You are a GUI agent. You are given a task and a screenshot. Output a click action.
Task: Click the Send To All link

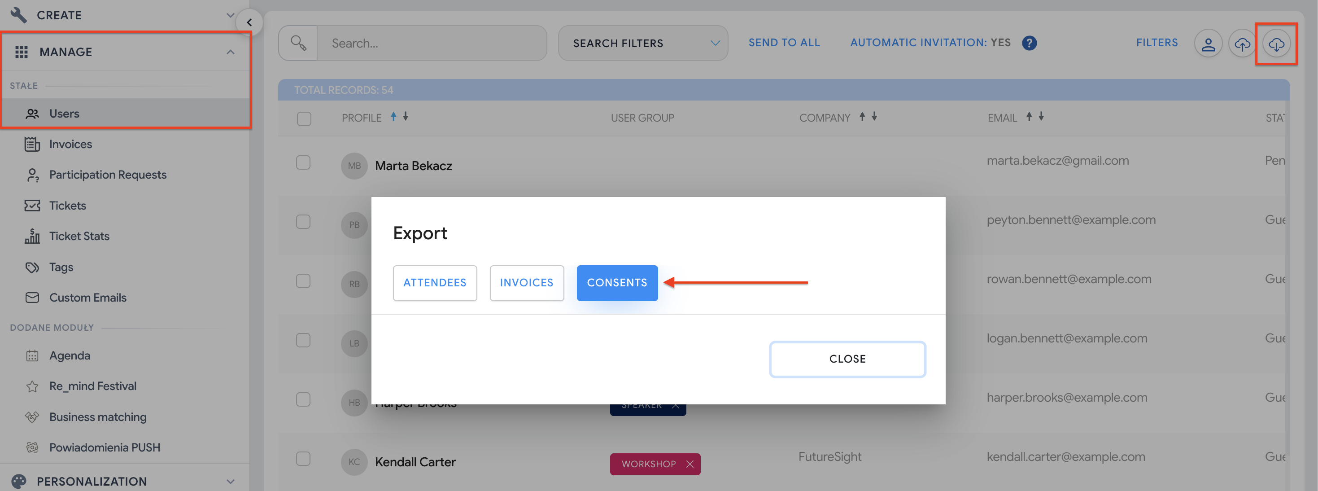(784, 43)
